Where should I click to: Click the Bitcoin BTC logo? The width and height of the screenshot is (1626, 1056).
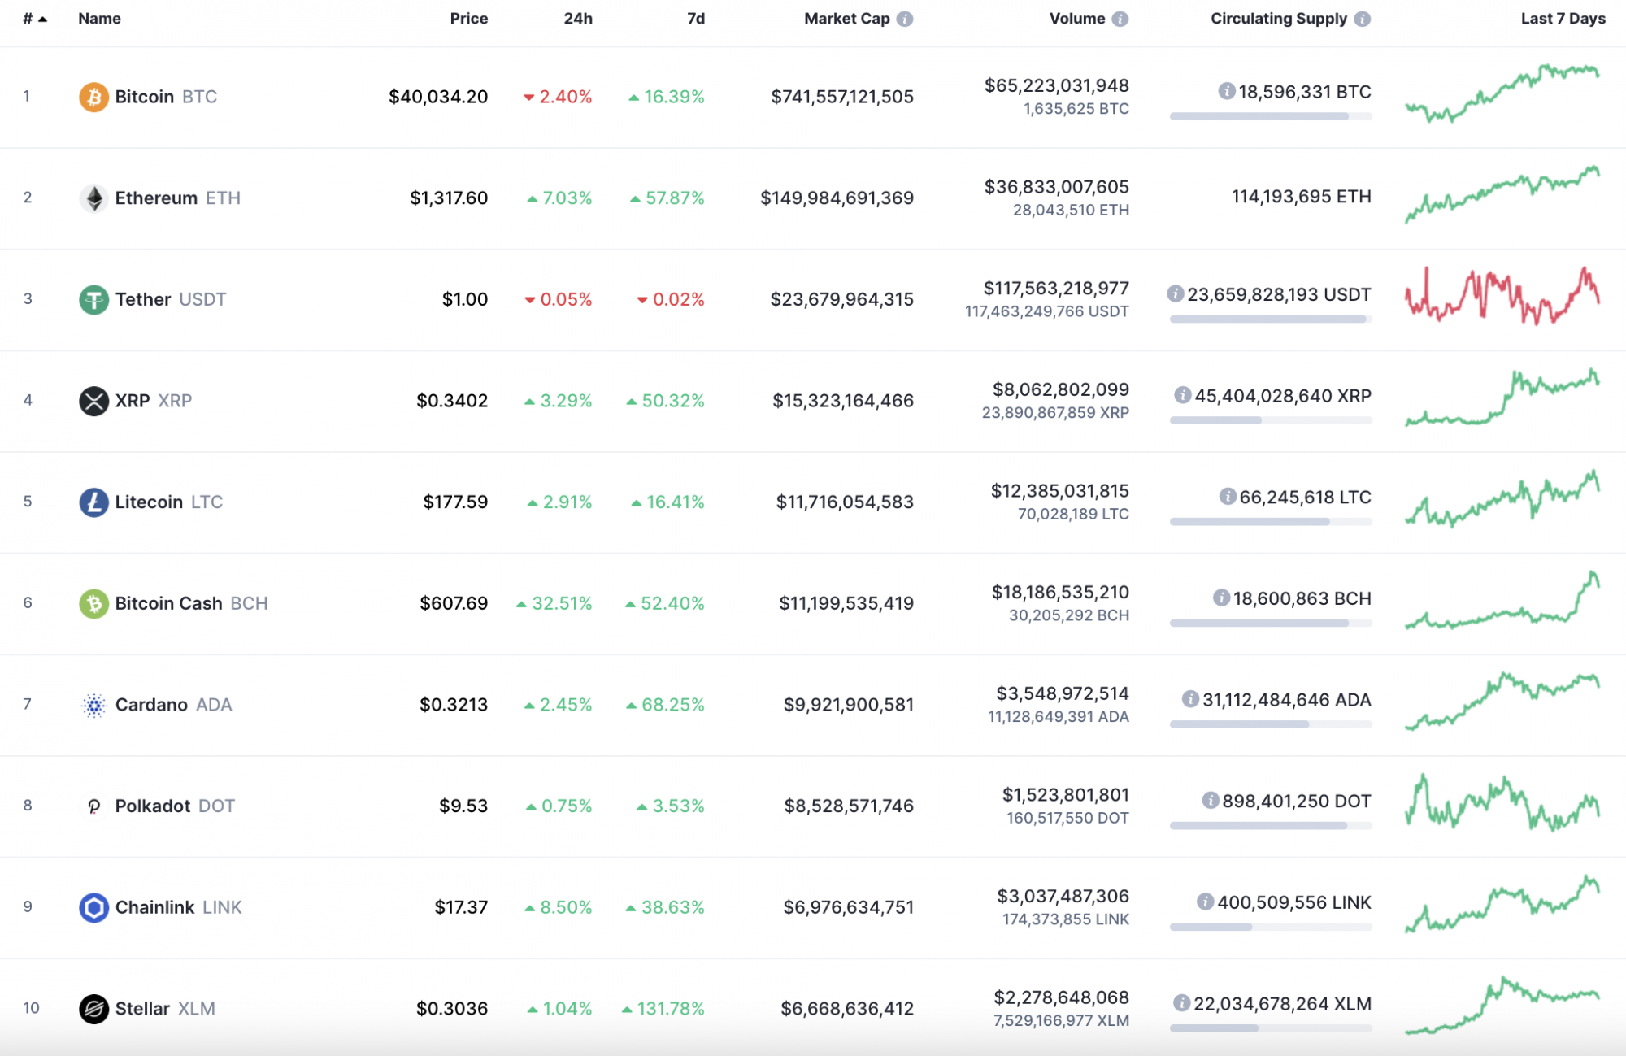(x=93, y=97)
